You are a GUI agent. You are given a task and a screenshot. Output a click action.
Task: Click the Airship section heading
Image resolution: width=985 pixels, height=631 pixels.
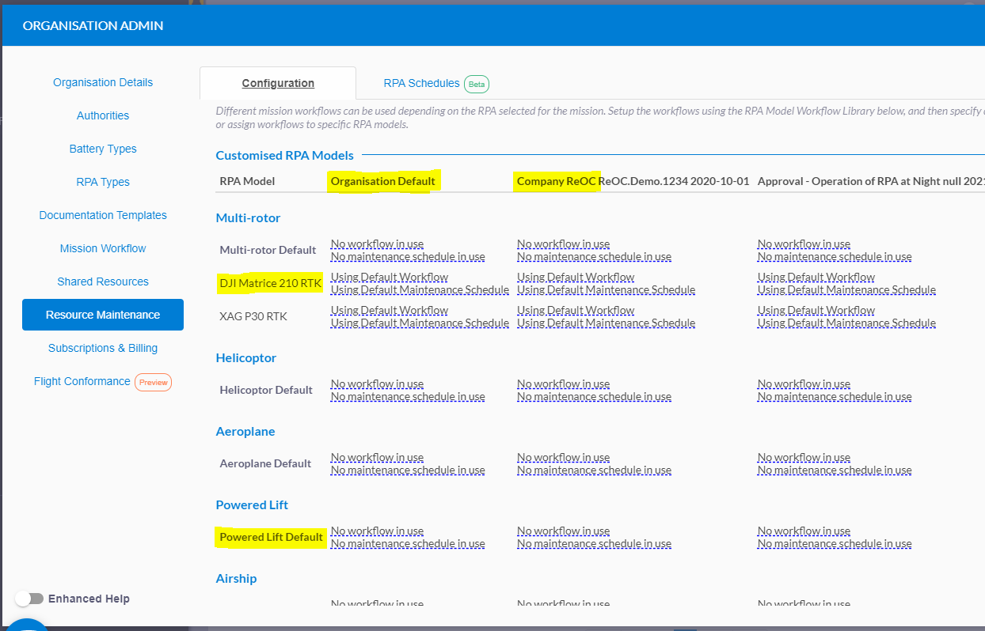(x=236, y=578)
